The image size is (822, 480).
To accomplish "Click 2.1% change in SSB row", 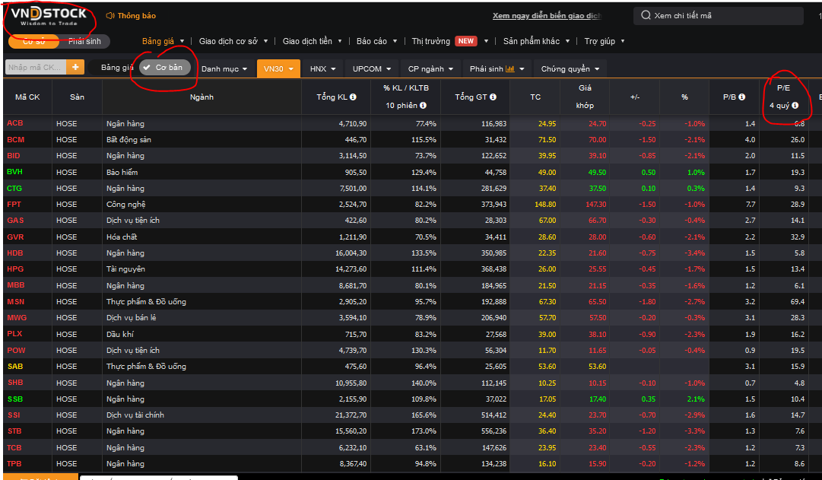I will (697, 399).
